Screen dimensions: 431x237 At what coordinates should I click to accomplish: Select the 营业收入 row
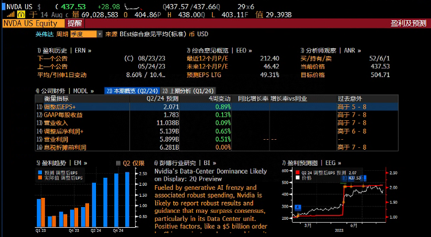[x=217, y=123]
